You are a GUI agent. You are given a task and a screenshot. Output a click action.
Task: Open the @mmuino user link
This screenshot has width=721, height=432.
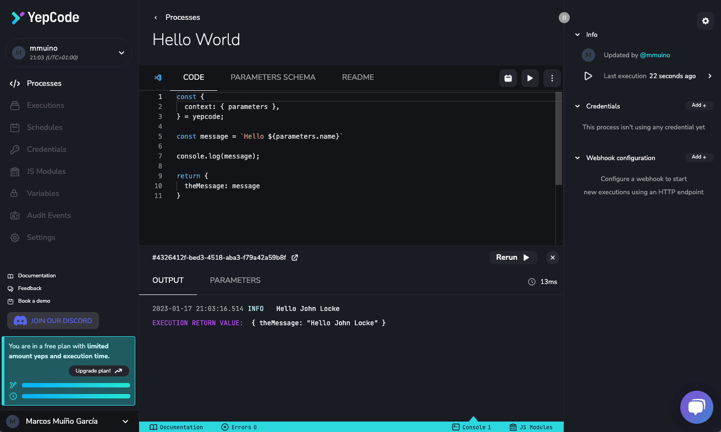[655, 55]
